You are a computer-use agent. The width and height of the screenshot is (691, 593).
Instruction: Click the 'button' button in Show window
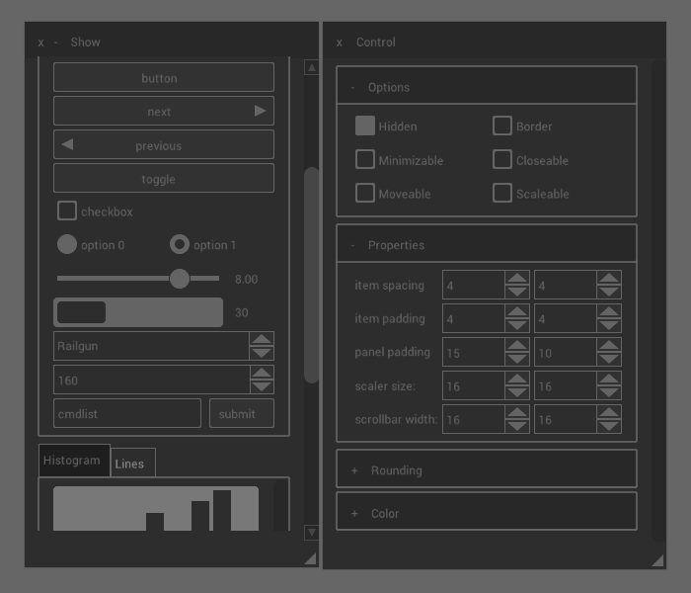click(x=164, y=77)
